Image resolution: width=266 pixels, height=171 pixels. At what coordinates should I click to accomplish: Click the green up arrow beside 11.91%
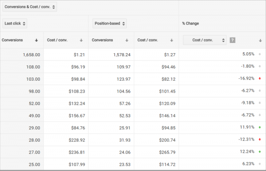click(259, 127)
